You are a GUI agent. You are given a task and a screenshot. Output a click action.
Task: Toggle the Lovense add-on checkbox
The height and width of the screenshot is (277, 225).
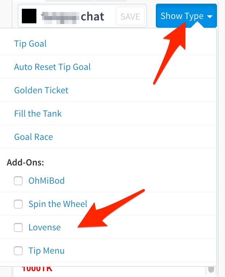pos(18,227)
